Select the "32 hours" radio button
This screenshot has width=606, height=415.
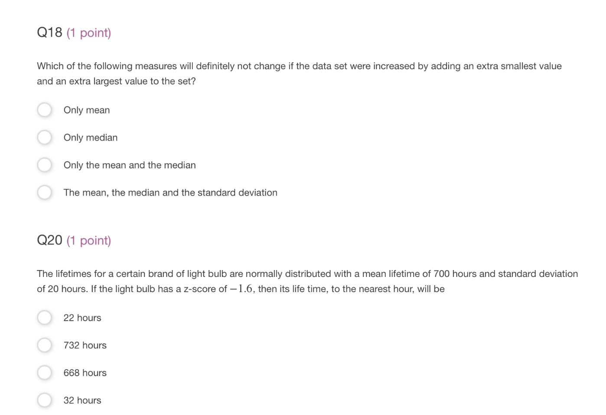44,400
